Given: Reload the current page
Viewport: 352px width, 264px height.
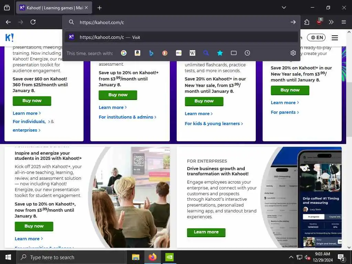Looking at the screenshot, I should (x=33, y=22).
